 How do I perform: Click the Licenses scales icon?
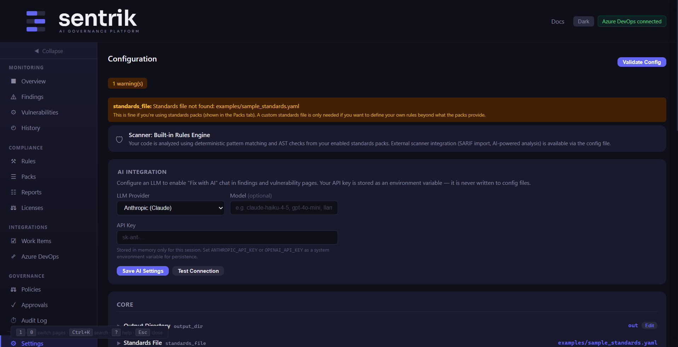pos(13,208)
